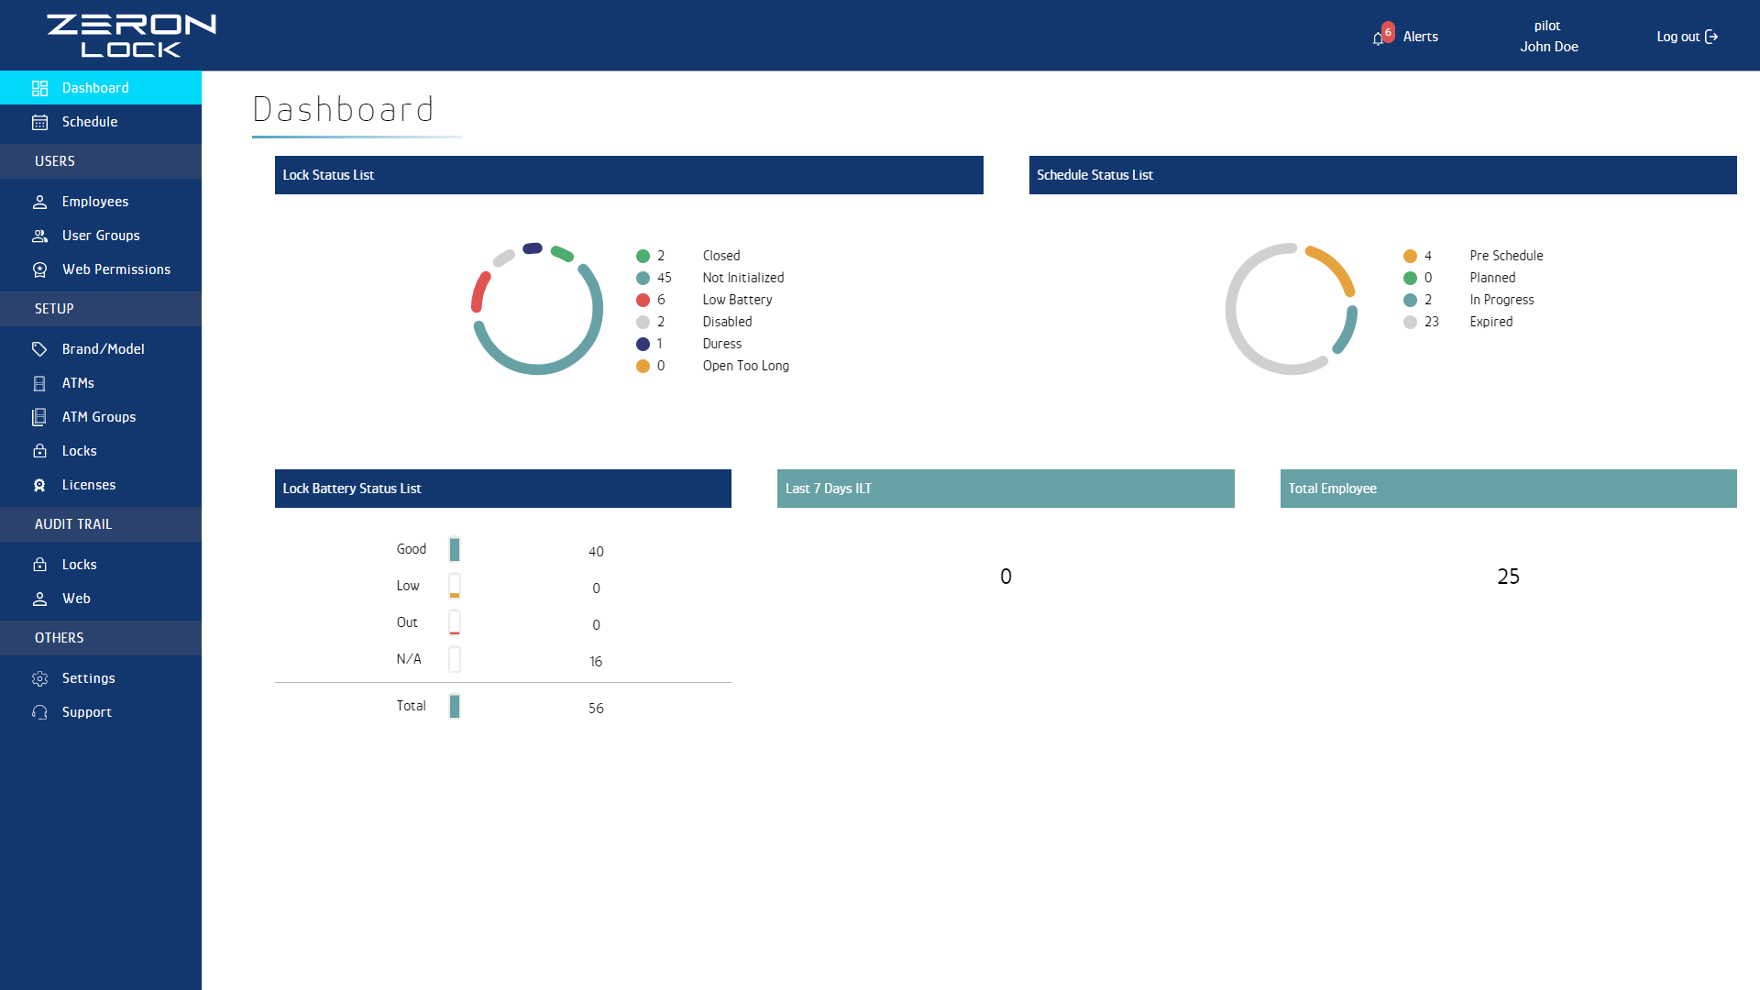Click the User Groups people icon
This screenshot has height=990, width=1760.
click(x=39, y=236)
